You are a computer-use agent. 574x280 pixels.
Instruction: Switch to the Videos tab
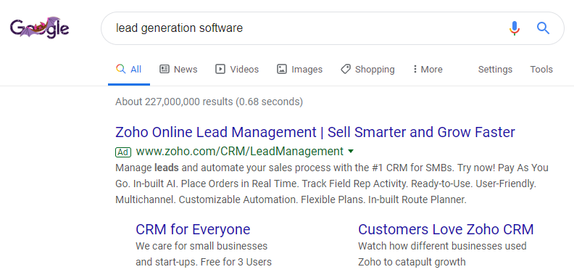point(237,69)
